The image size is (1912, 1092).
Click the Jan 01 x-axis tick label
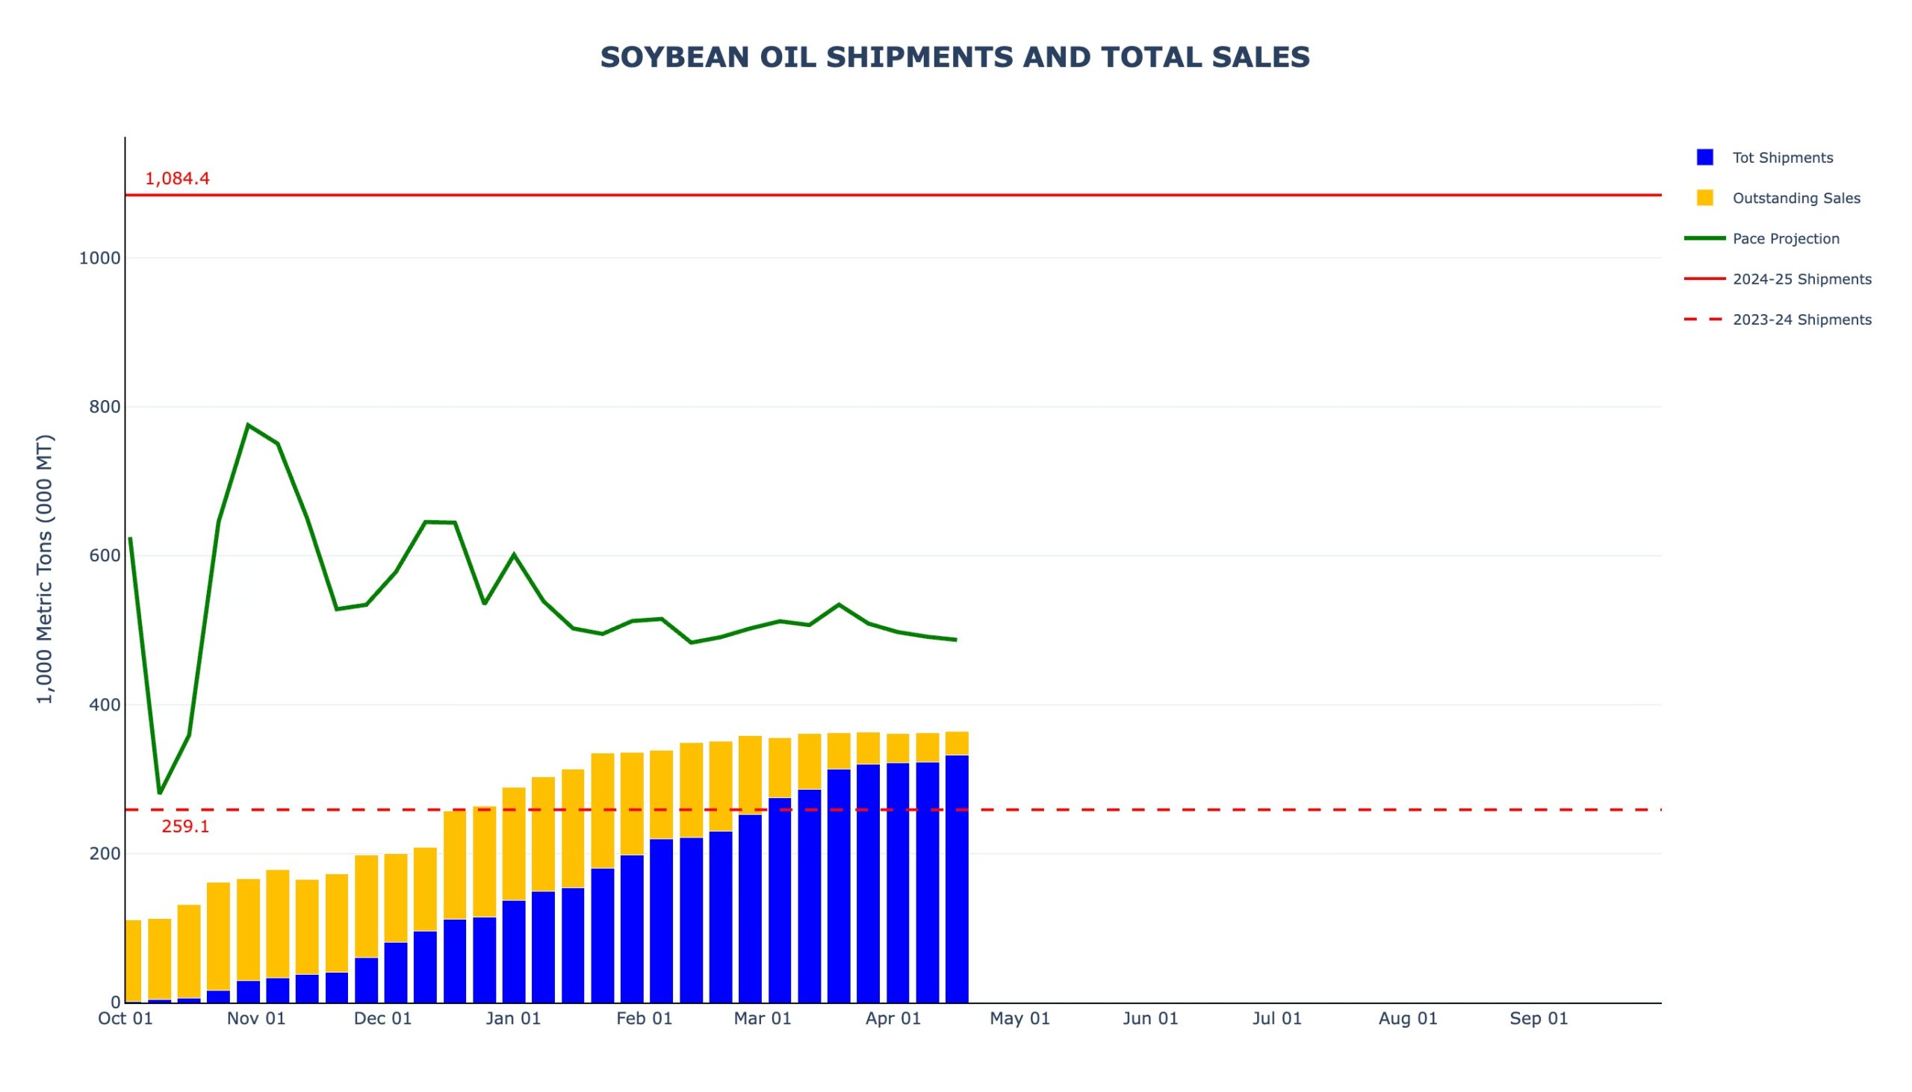[513, 1019]
